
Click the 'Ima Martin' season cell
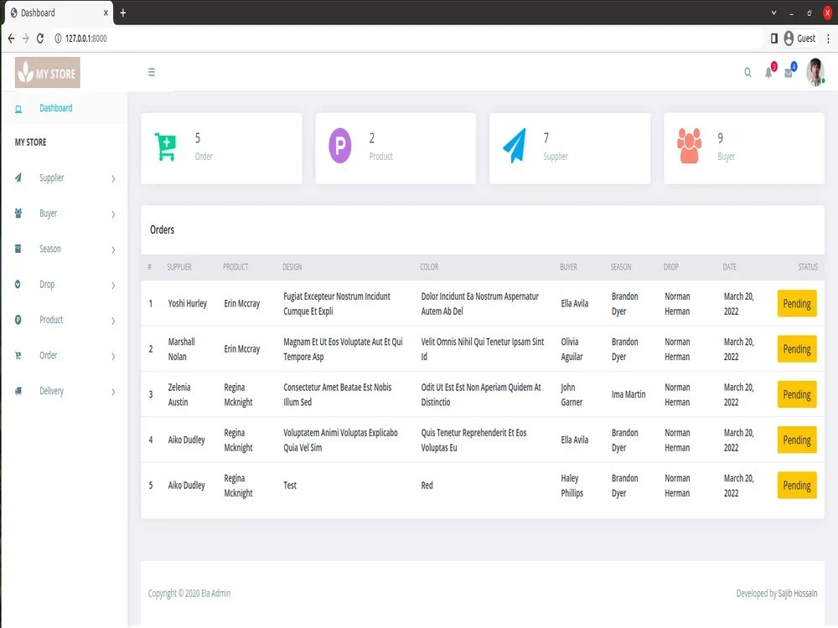[628, 394]
